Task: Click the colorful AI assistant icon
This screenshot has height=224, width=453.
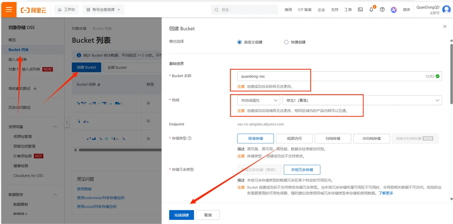Action: click(393, 10)
